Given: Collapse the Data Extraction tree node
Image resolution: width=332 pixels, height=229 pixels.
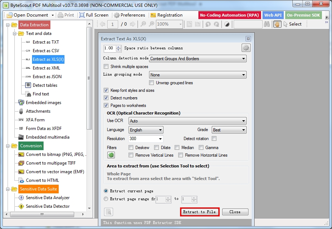Looking at the screenshot, I should pyautogui.click(x=8, y=25).
